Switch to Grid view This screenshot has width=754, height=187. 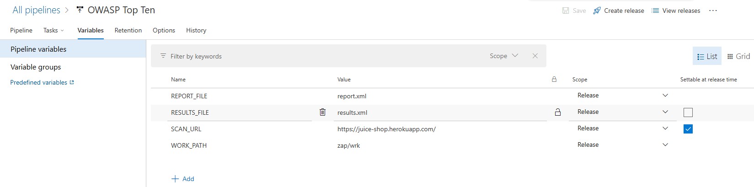(x=738, y=56)
